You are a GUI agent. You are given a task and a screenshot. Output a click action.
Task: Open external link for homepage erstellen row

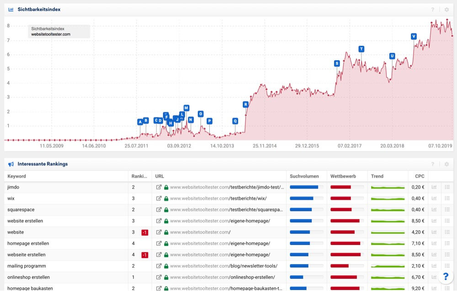[x=159, y=243]
